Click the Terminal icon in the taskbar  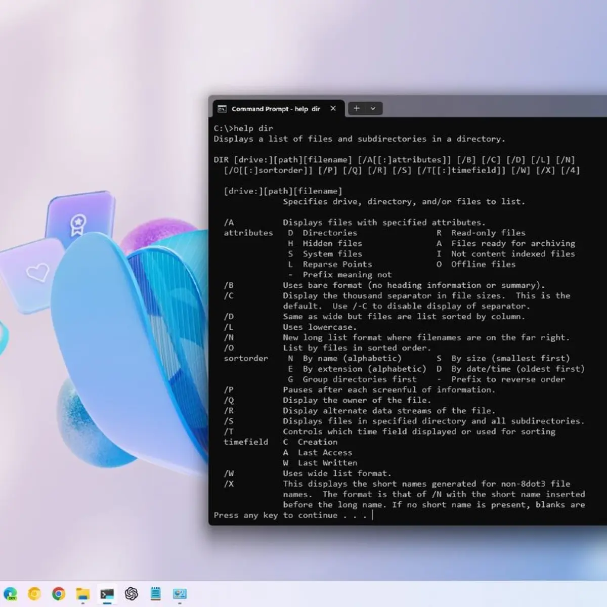(107, 594)
